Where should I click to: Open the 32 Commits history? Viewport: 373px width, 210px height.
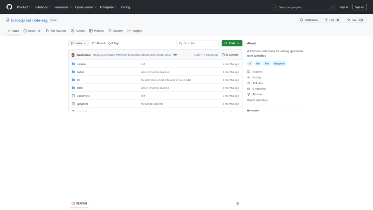point(230,55)
